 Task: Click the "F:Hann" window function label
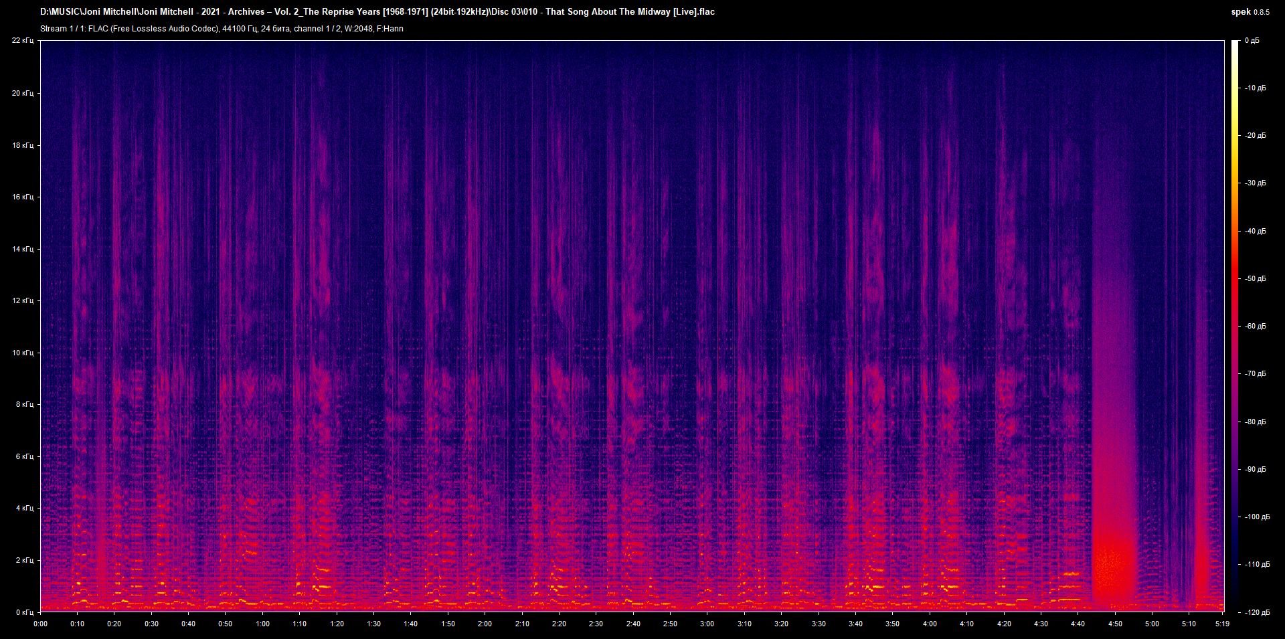(392, 29)
